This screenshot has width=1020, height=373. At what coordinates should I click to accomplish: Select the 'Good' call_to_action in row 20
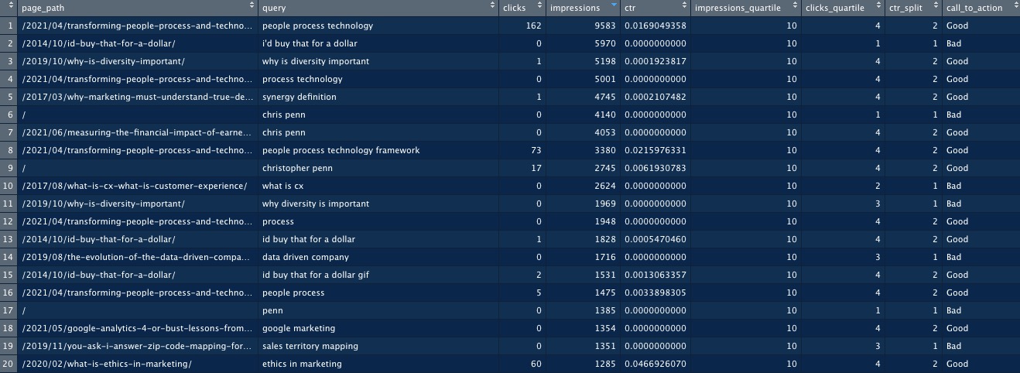coord(957,364)
